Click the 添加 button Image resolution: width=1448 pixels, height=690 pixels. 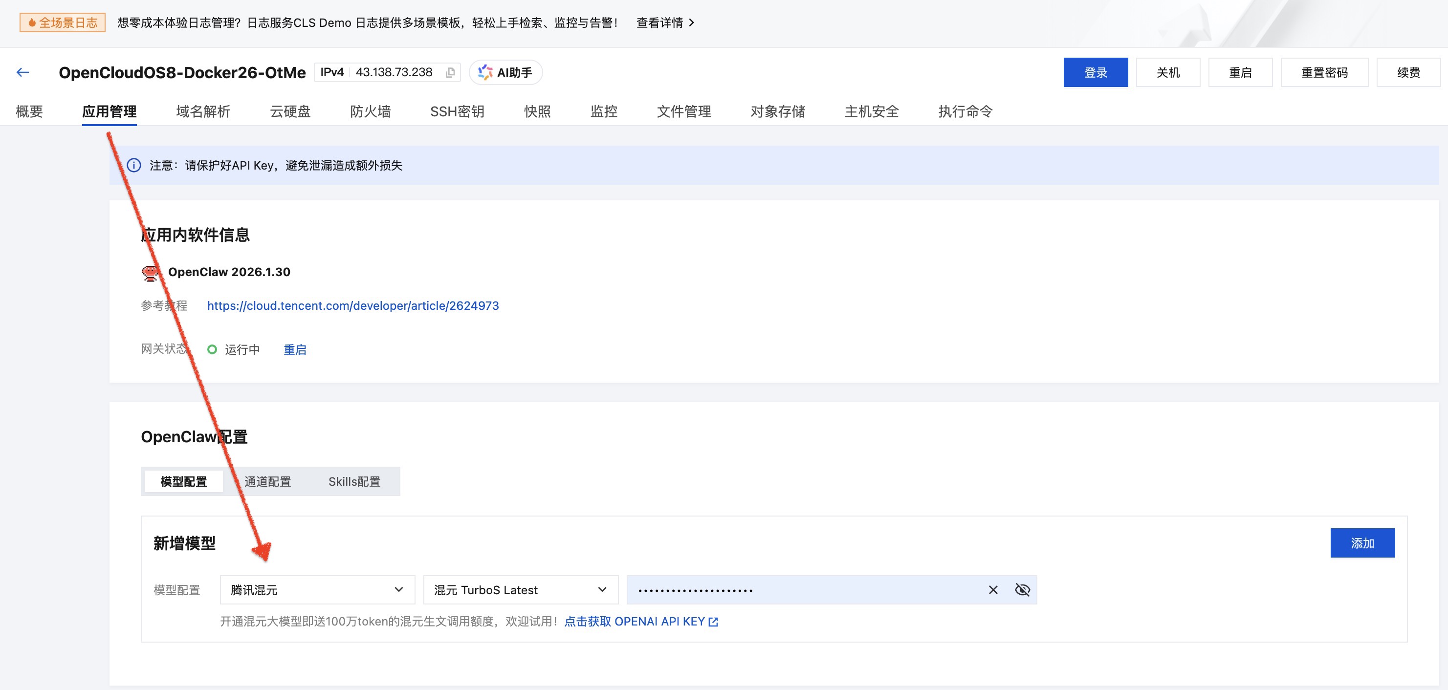[x=1362, y=543]
